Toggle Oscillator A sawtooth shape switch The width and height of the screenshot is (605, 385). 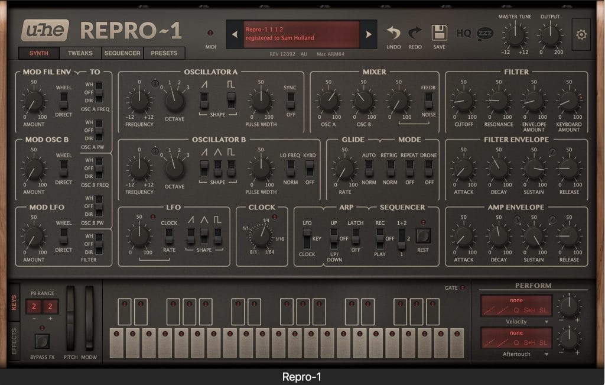pos(204,100)
